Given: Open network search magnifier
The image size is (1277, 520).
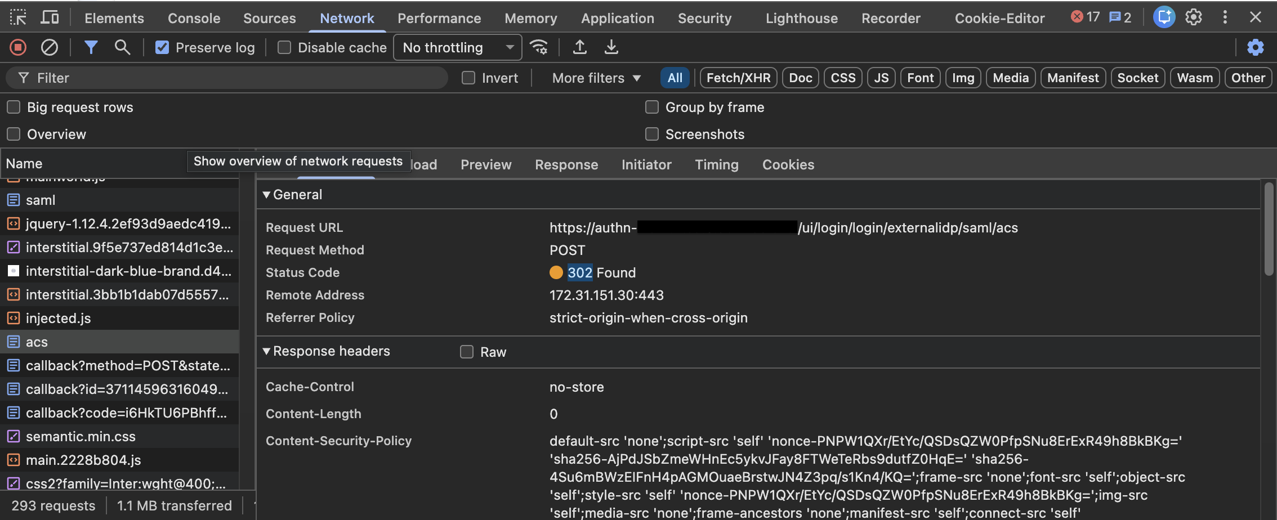Looking at the screenshot, I should pyautogui.click(x=122, y=48).
